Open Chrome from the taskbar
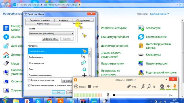The image size is (184, 103). click(x=49, y=101)
